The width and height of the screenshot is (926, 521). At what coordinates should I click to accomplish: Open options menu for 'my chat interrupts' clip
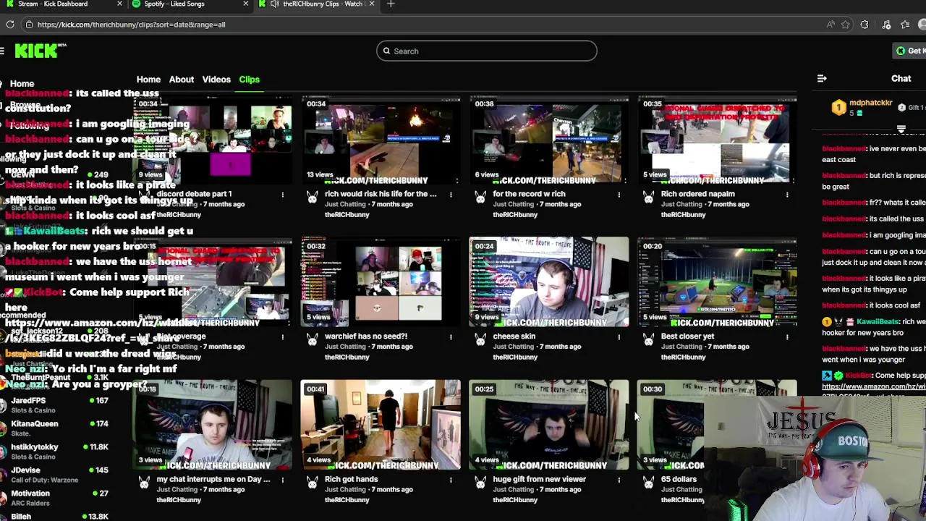[283, 480]
